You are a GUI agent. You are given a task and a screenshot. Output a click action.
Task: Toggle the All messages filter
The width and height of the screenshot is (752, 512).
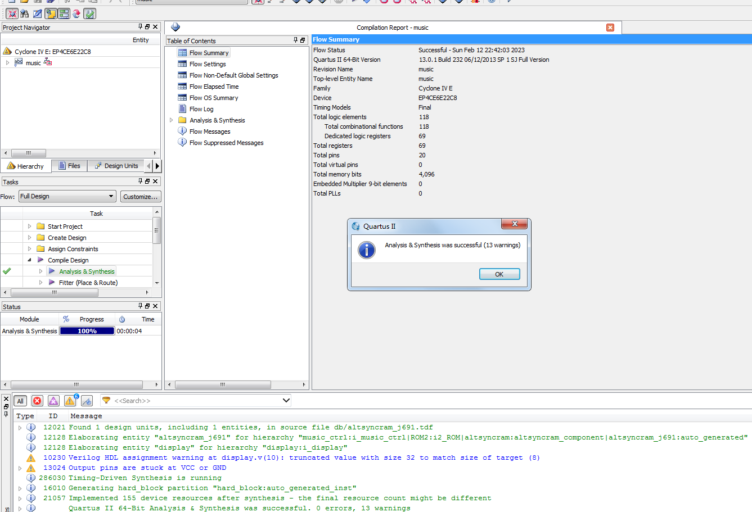click(x=20, y=401)
